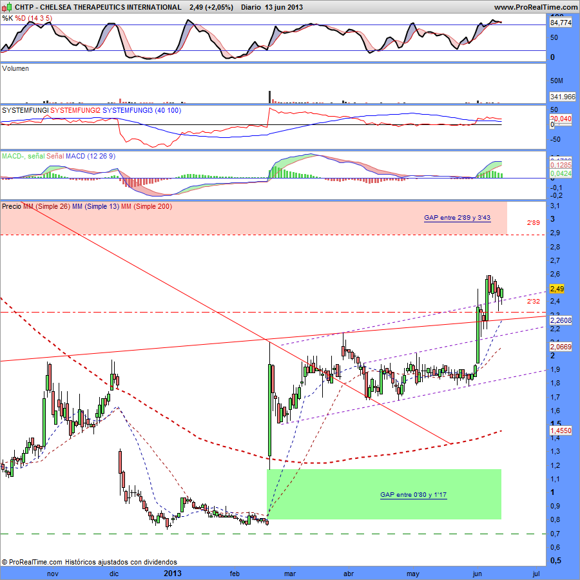
Task: Click the 'feb' month on time axis
Action: point(235,574)
